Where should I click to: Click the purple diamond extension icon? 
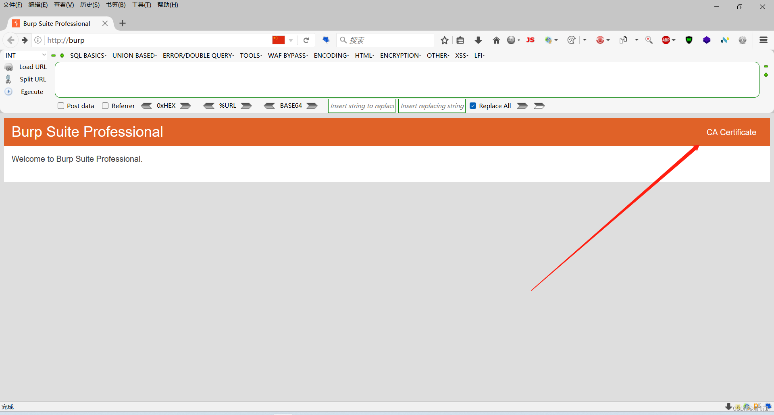point(707,40)
